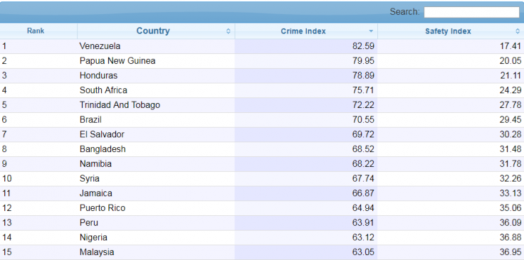
Task: Select the Puerto Rico row
Action: pyautogui.click(x=262, y=208)
